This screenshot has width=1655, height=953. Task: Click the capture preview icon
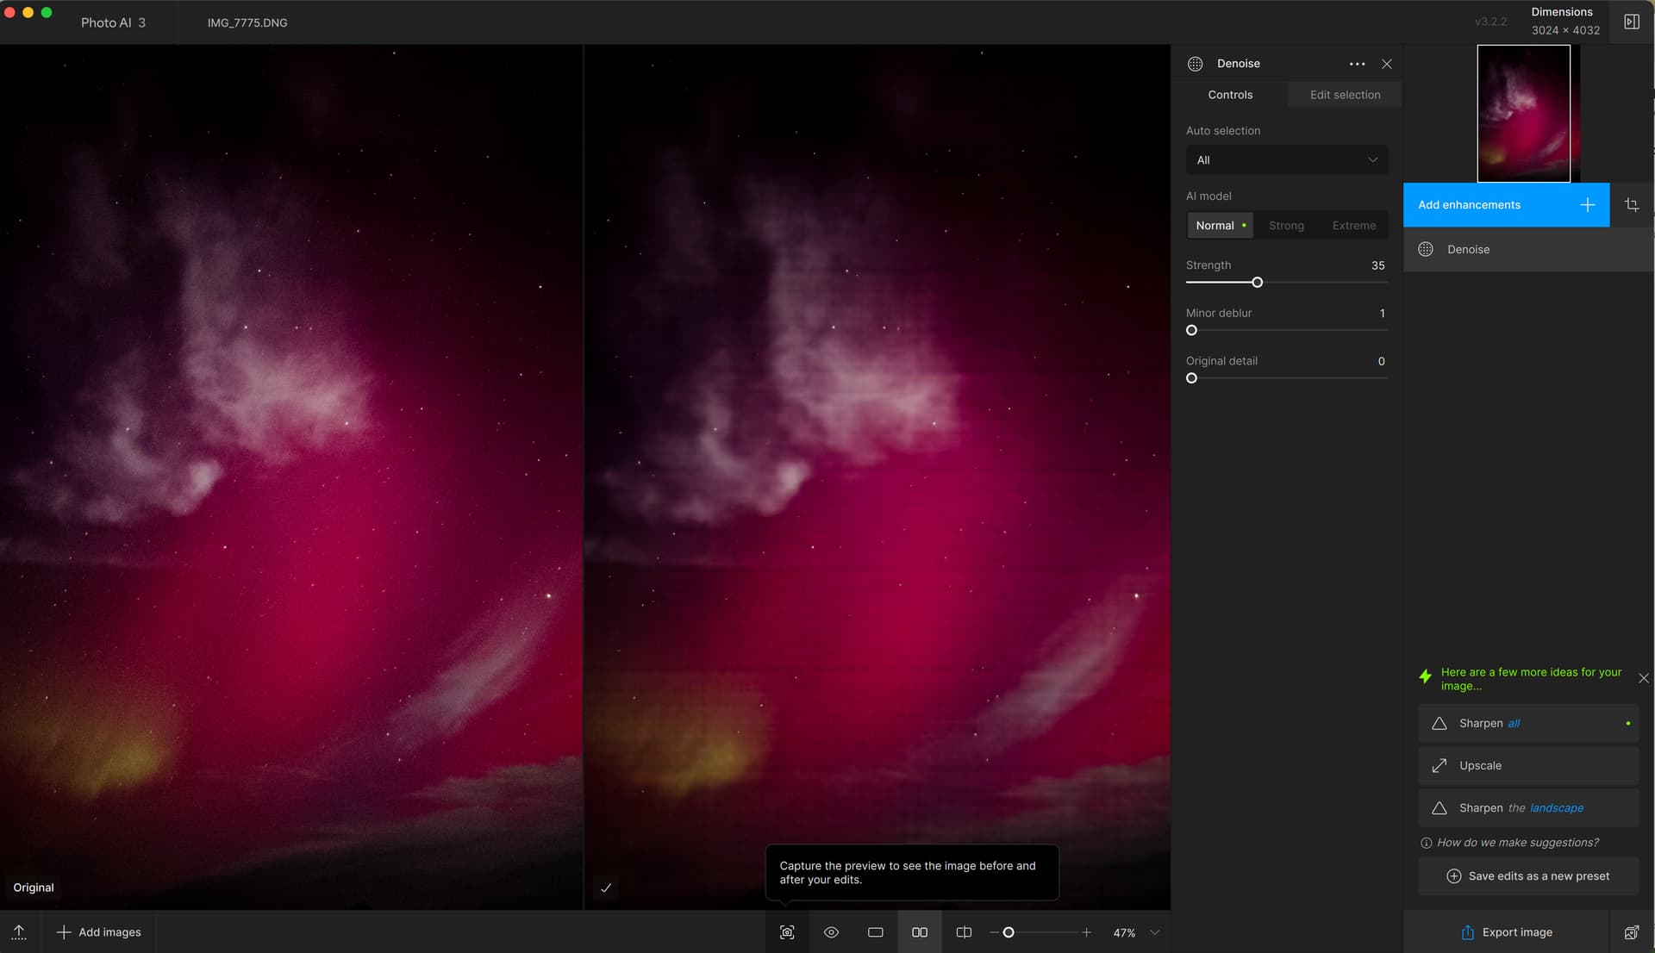[787, 932]
